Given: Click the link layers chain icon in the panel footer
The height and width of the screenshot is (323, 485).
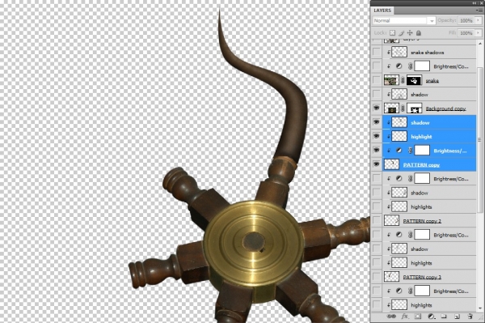Looking at the screenshot, I should [x=391, y=317].
